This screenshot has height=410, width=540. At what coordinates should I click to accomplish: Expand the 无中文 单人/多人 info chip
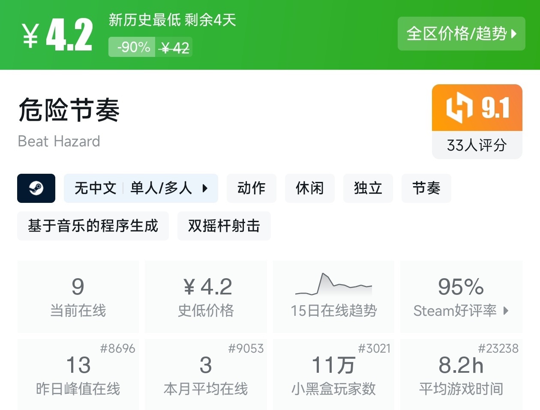click(141, 188)
